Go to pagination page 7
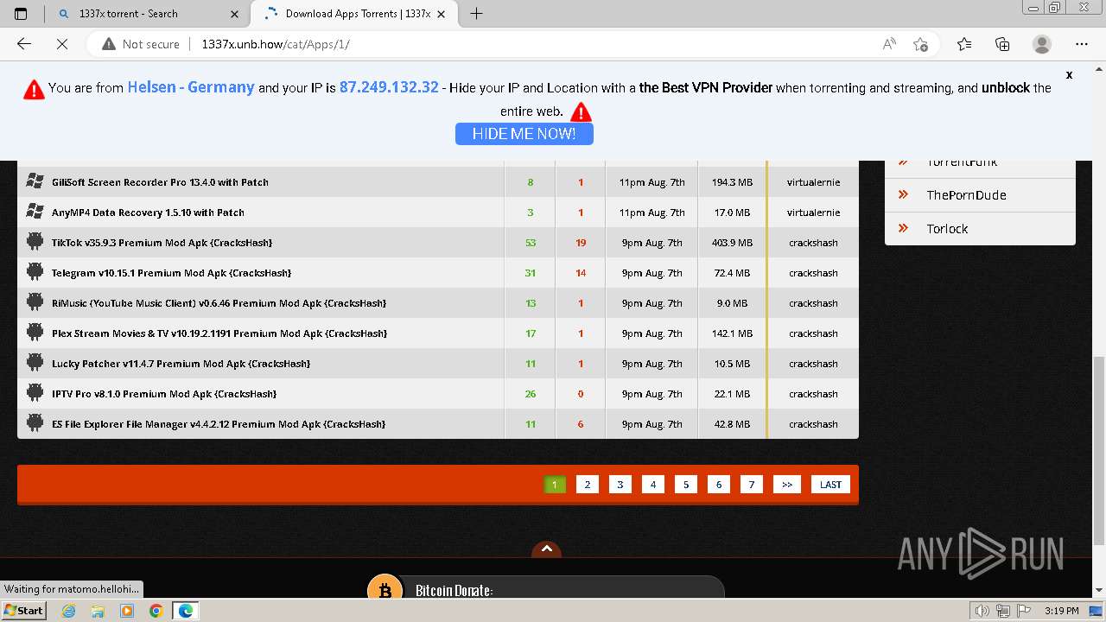The height and width of the screenshot is (622, 1106). [x=752, y=485]
